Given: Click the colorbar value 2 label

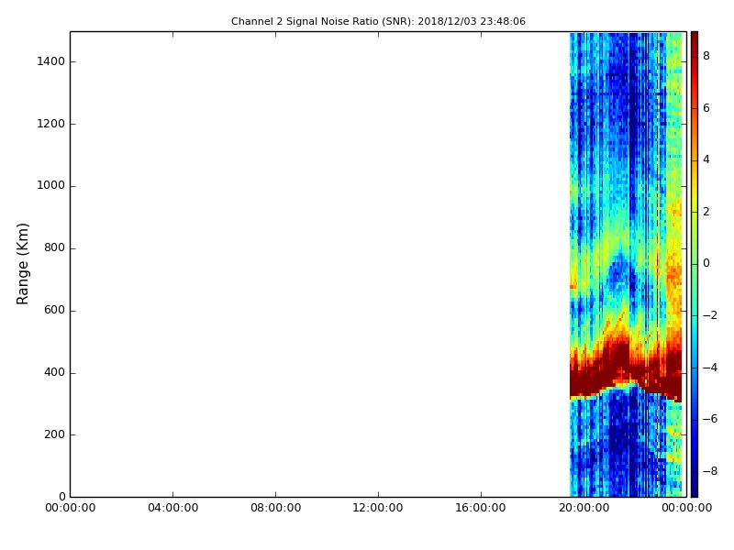Looking at the screenshot, I should coord(706,212).
